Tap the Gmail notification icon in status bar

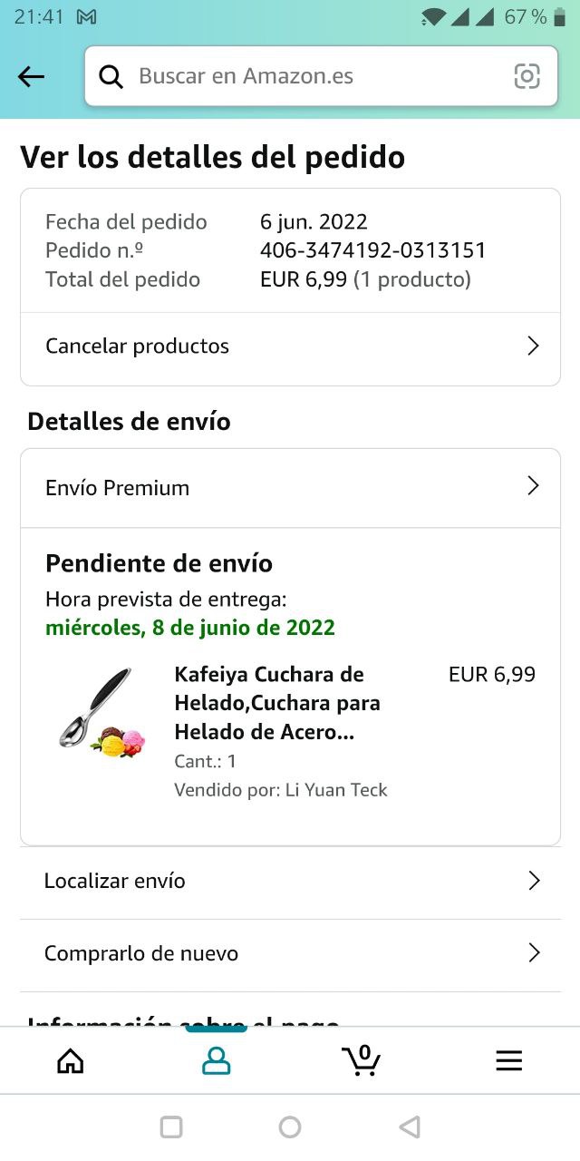pos(87,17)
